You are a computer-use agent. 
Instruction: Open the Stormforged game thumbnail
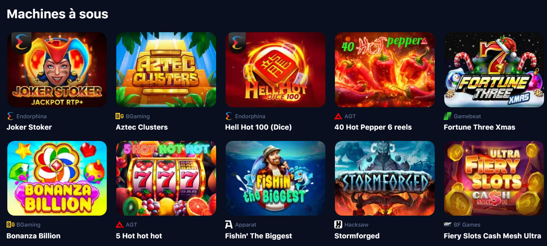click(385, 178)
